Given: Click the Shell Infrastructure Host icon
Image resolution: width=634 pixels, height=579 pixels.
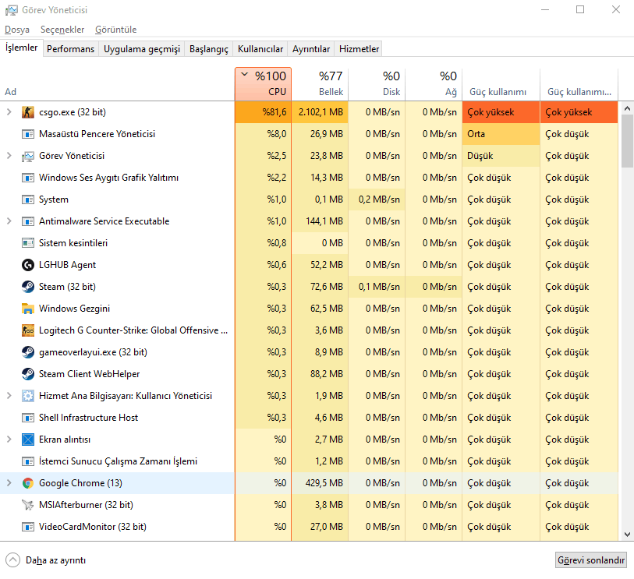Looking at the screenshot, I should pyautogui.click(x=27, y=418).
